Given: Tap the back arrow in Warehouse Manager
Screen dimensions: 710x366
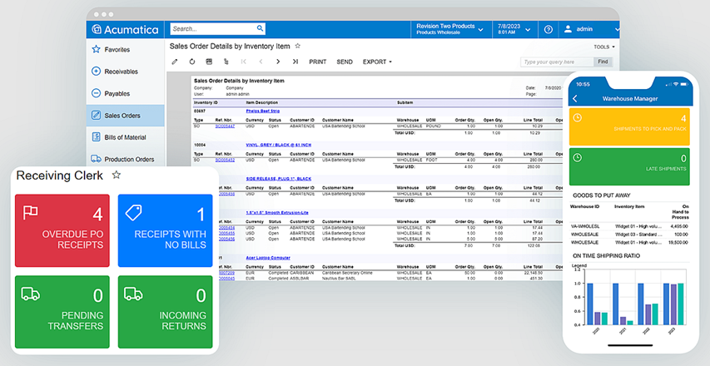Looking at the screenshot, I should (575, 98).
